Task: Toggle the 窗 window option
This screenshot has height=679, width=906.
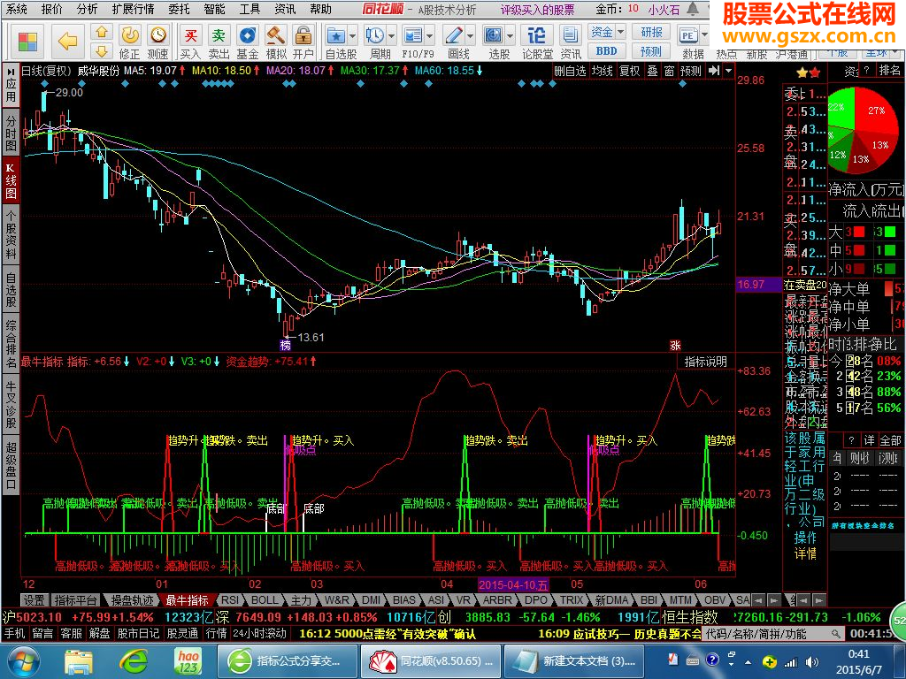Action: (669, 71)
